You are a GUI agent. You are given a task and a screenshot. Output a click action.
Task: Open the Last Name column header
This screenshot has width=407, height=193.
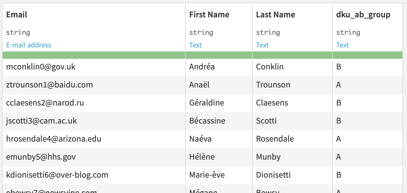pos(275,15)
